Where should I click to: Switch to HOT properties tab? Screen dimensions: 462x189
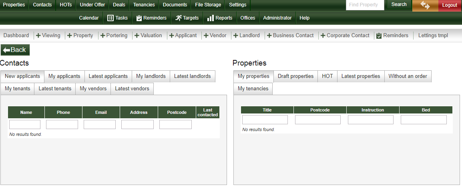[x=327, y=76]
